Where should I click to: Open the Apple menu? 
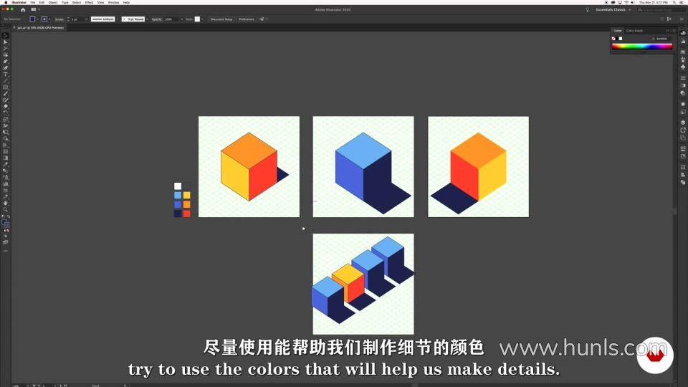click(x=6, y=2)
